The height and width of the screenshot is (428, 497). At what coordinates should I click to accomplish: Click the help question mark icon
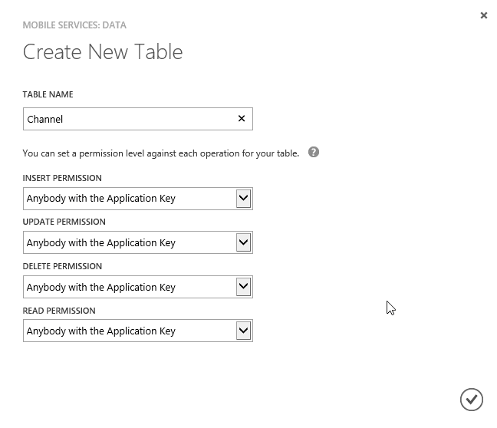click(314, 152)
